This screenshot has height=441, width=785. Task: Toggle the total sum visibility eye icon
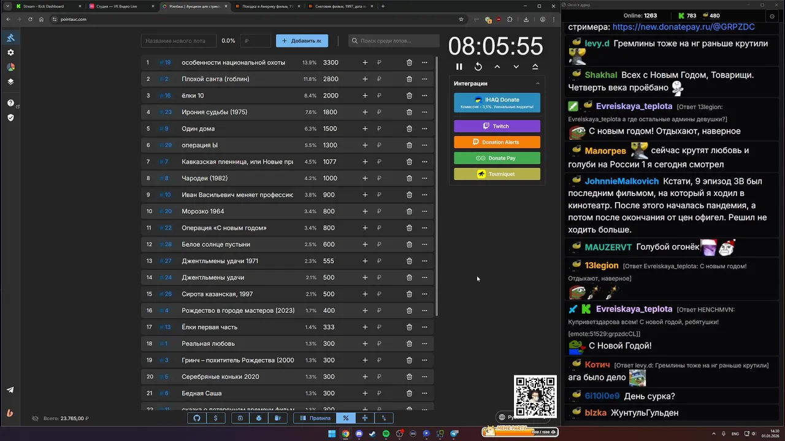(x=35, y=418)
